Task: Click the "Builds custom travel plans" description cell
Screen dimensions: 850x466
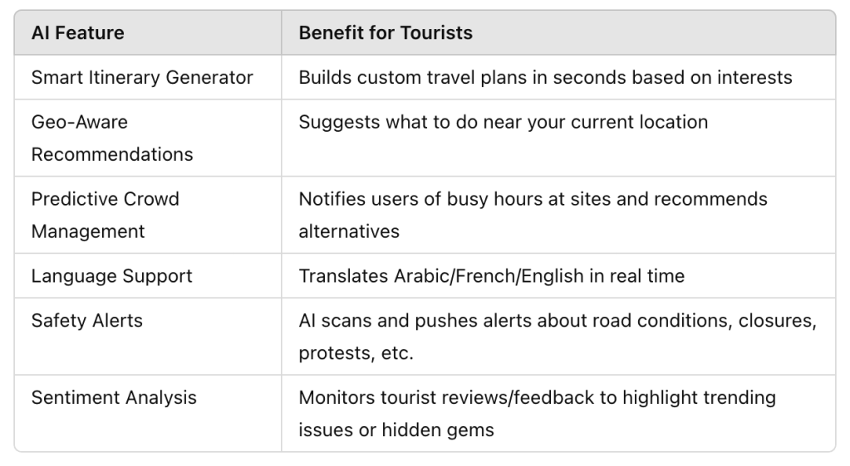Action: point(545,77)
